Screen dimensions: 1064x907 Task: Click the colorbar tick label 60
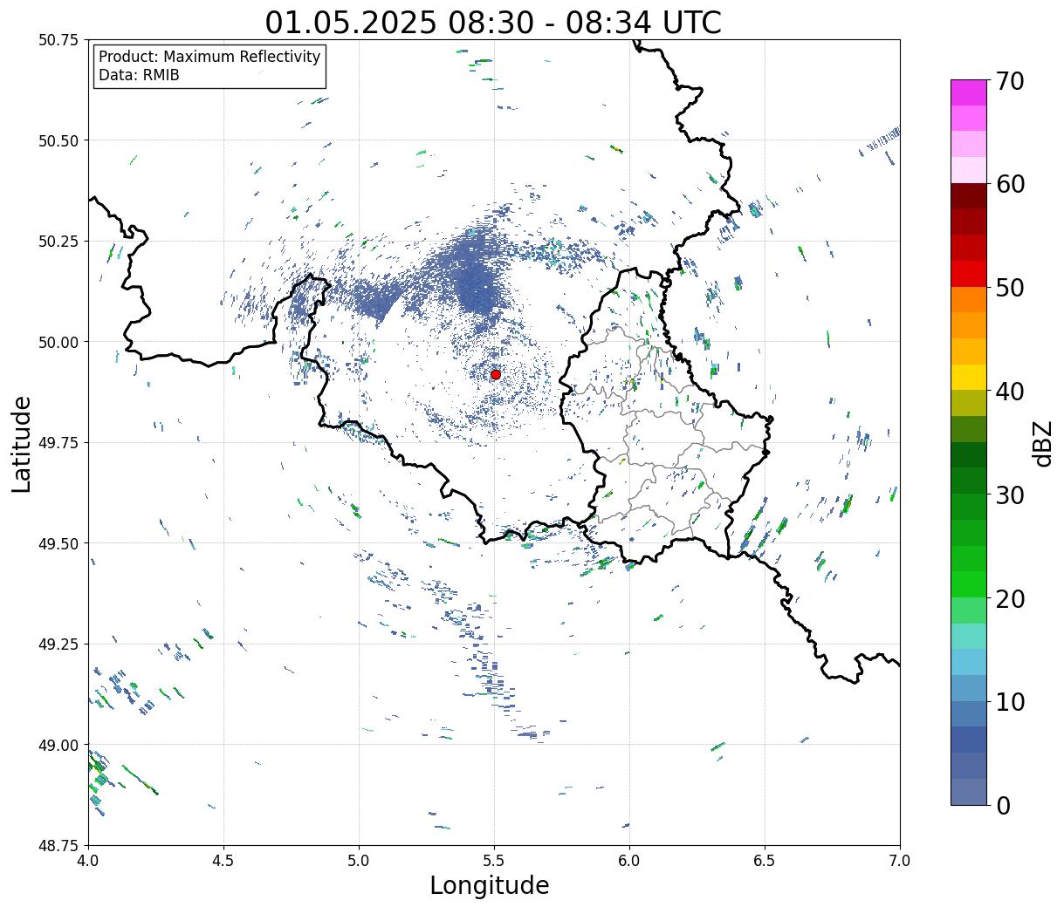coord(1010,184)
